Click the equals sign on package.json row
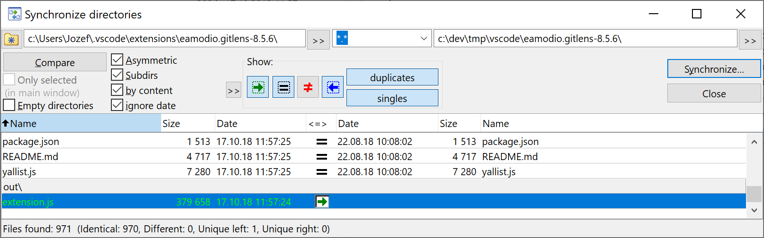 pos(322,142)
